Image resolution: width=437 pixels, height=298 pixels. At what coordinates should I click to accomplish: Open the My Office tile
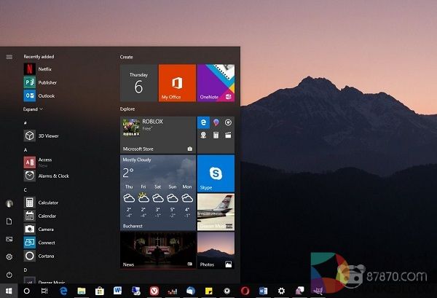coord(177,83)
